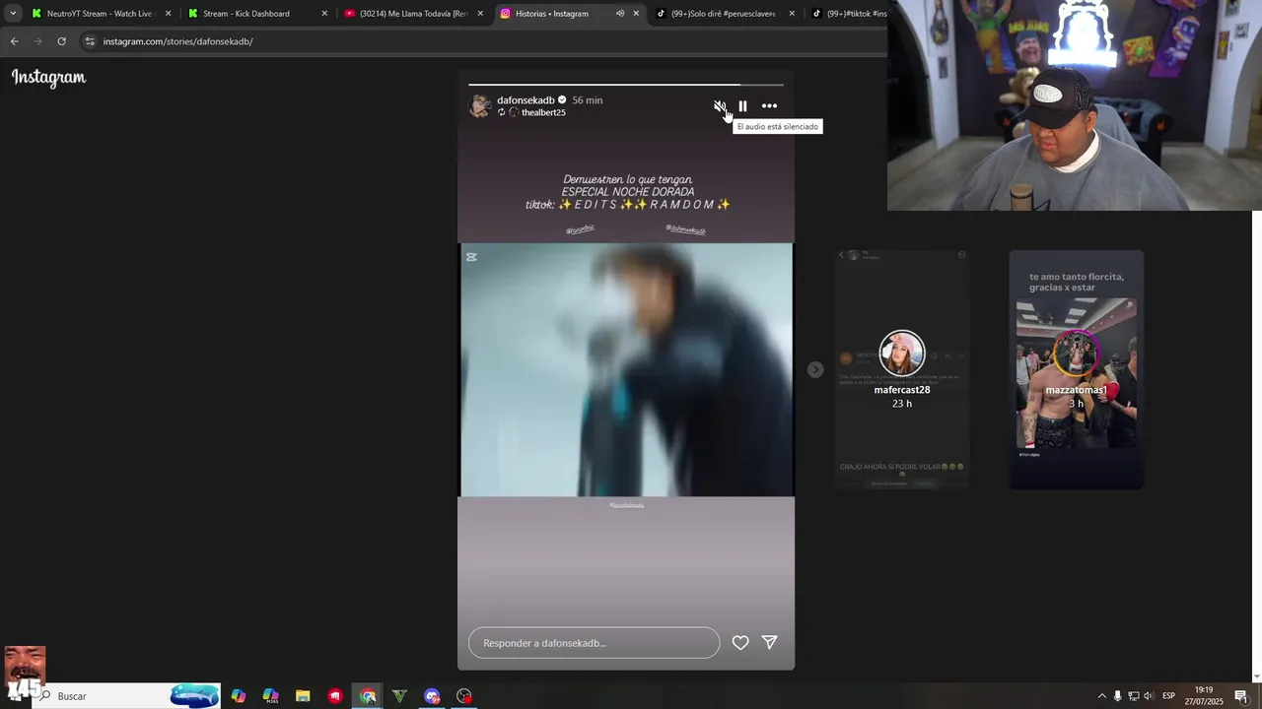This screenshot has height=709, width=1262.
Task: Open the story three-dots options menu
Action: point(769,106)
